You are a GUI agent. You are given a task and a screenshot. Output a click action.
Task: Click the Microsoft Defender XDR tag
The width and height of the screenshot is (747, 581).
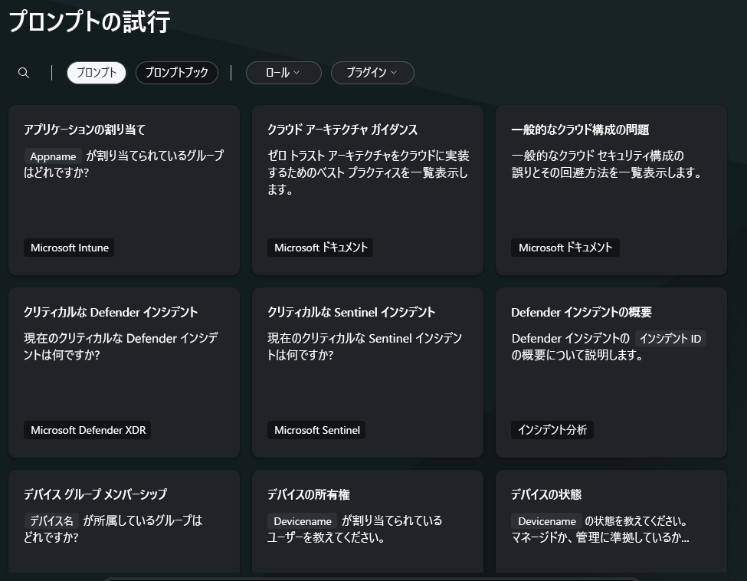[x=87, y=430]
